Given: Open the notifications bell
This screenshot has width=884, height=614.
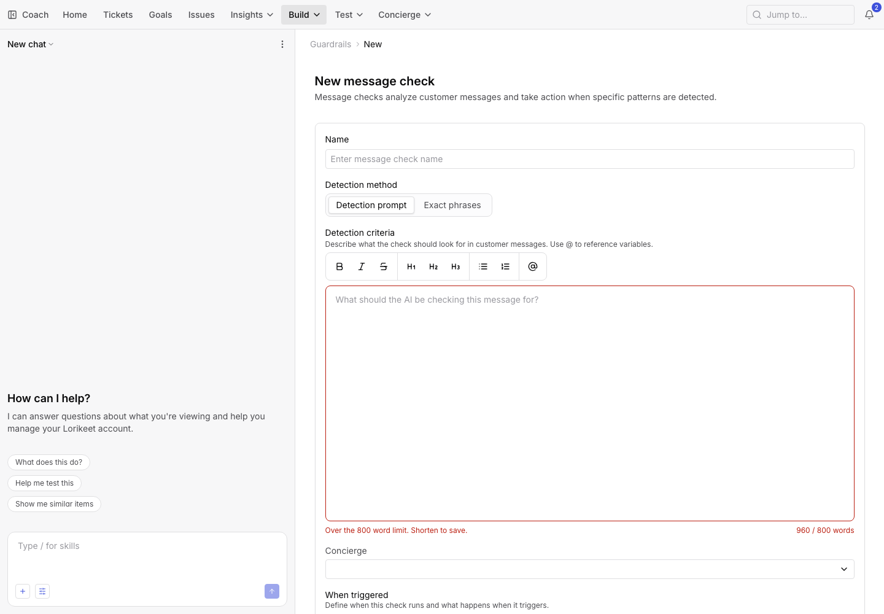Looking at the screenshot, I should 869,15.
